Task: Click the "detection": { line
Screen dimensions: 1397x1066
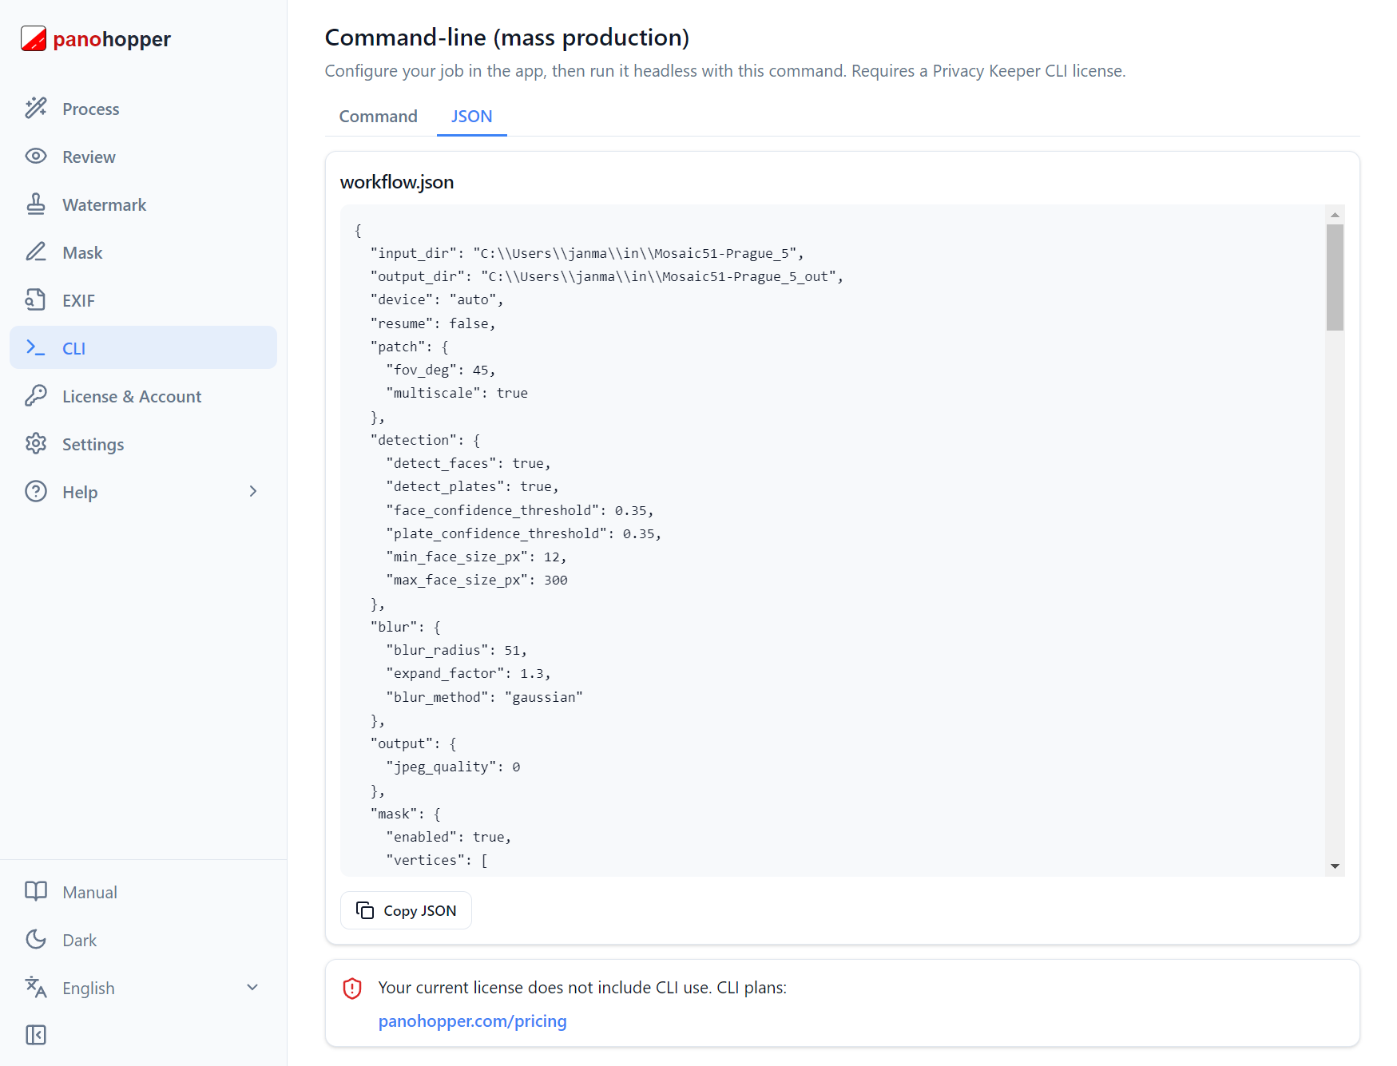Action: 425,440
